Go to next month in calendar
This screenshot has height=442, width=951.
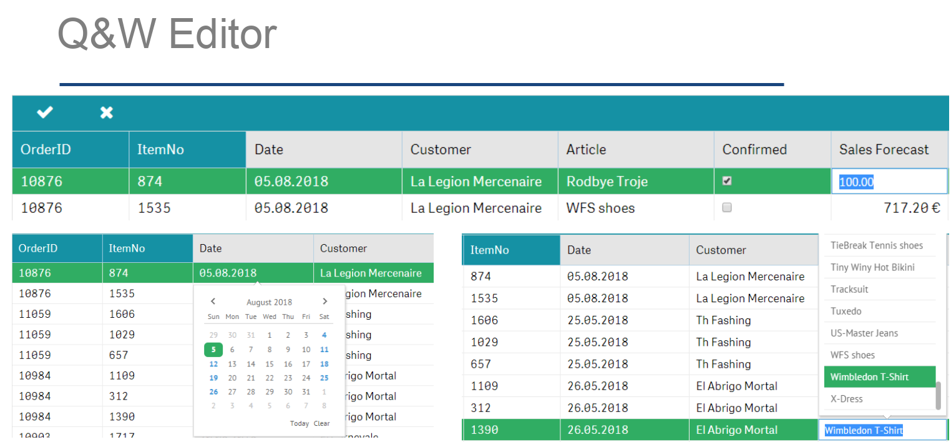coord(324,302)
